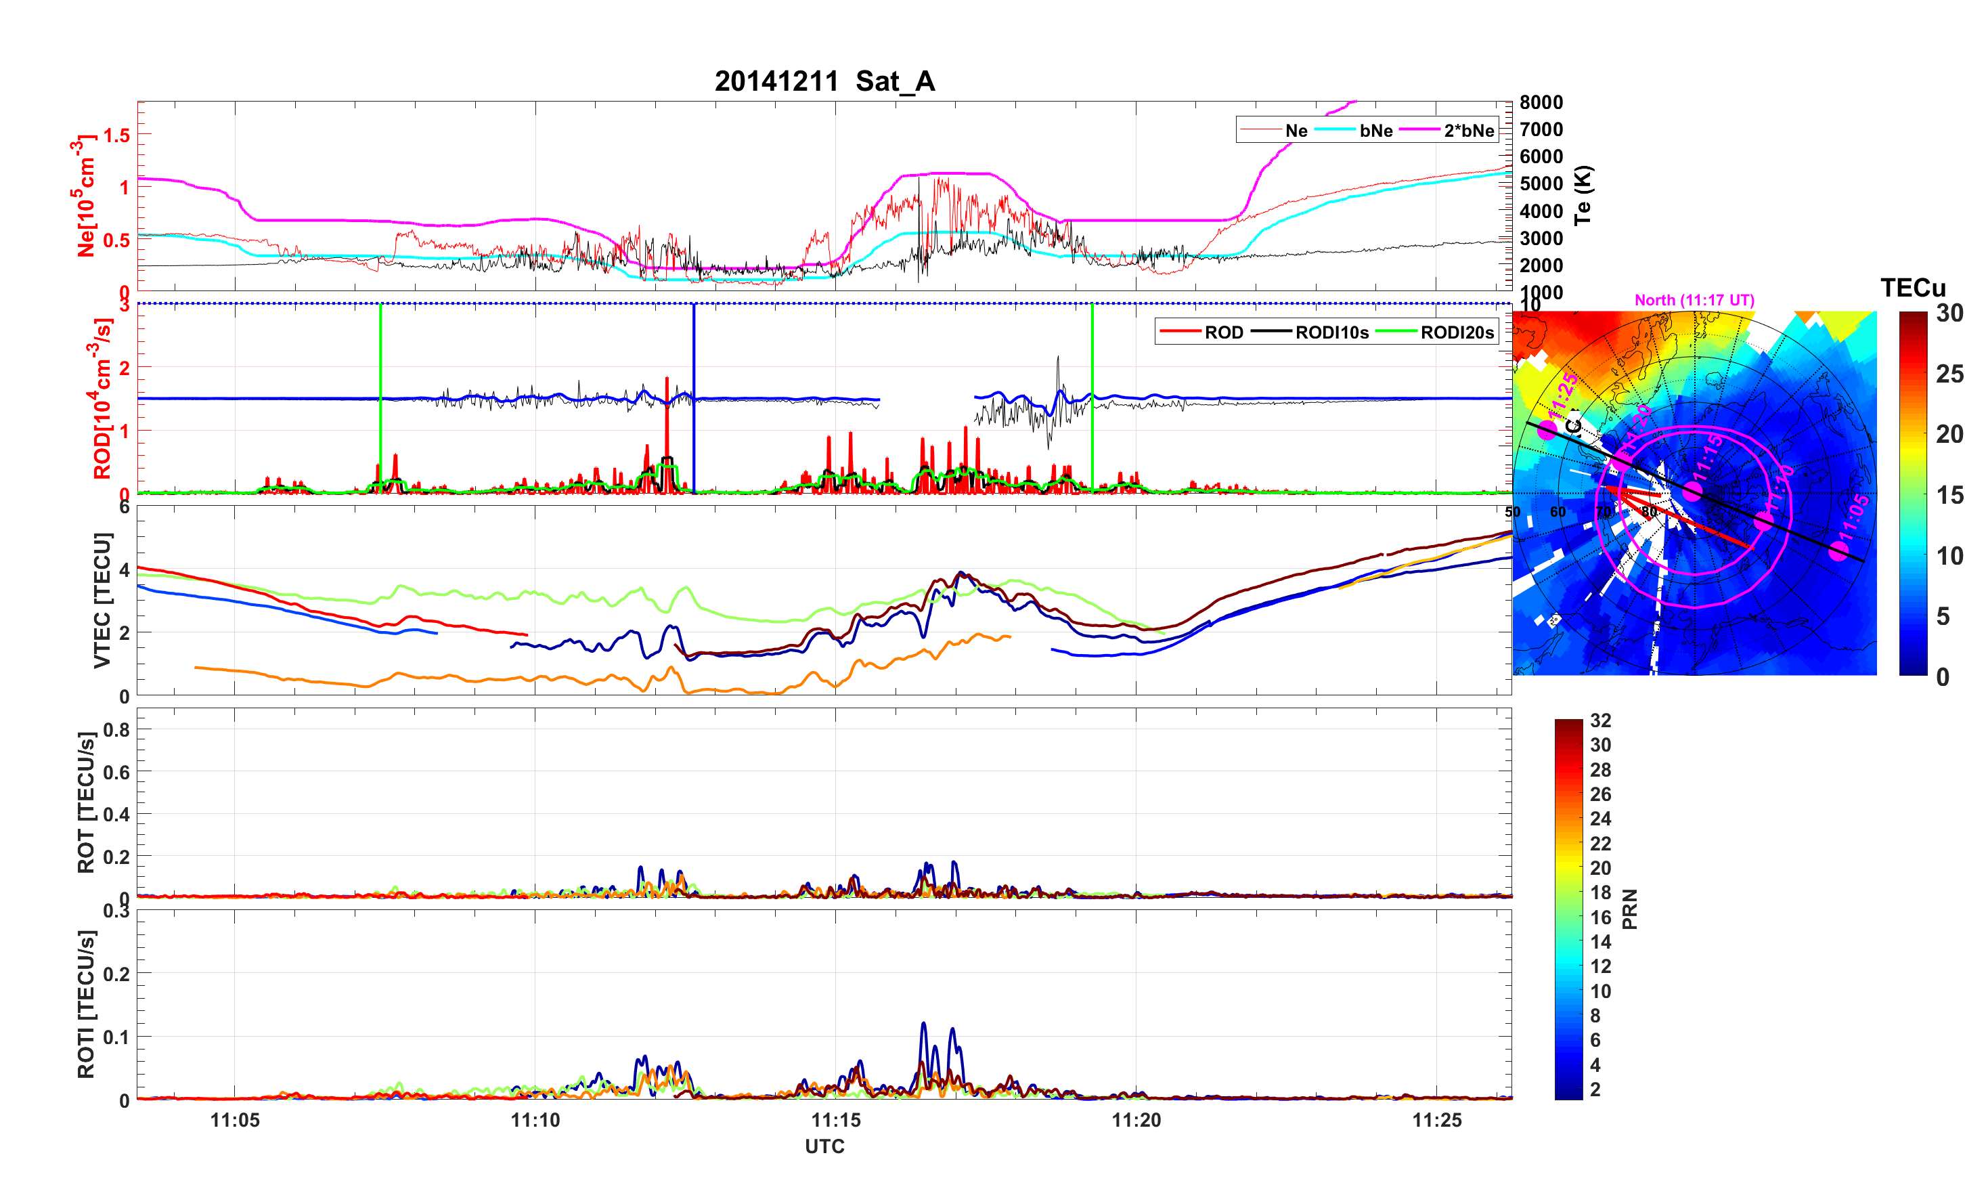Click the 11:15 magenta marker on polar map
1965x1189 pixels.
click(x=1692, y=492)
